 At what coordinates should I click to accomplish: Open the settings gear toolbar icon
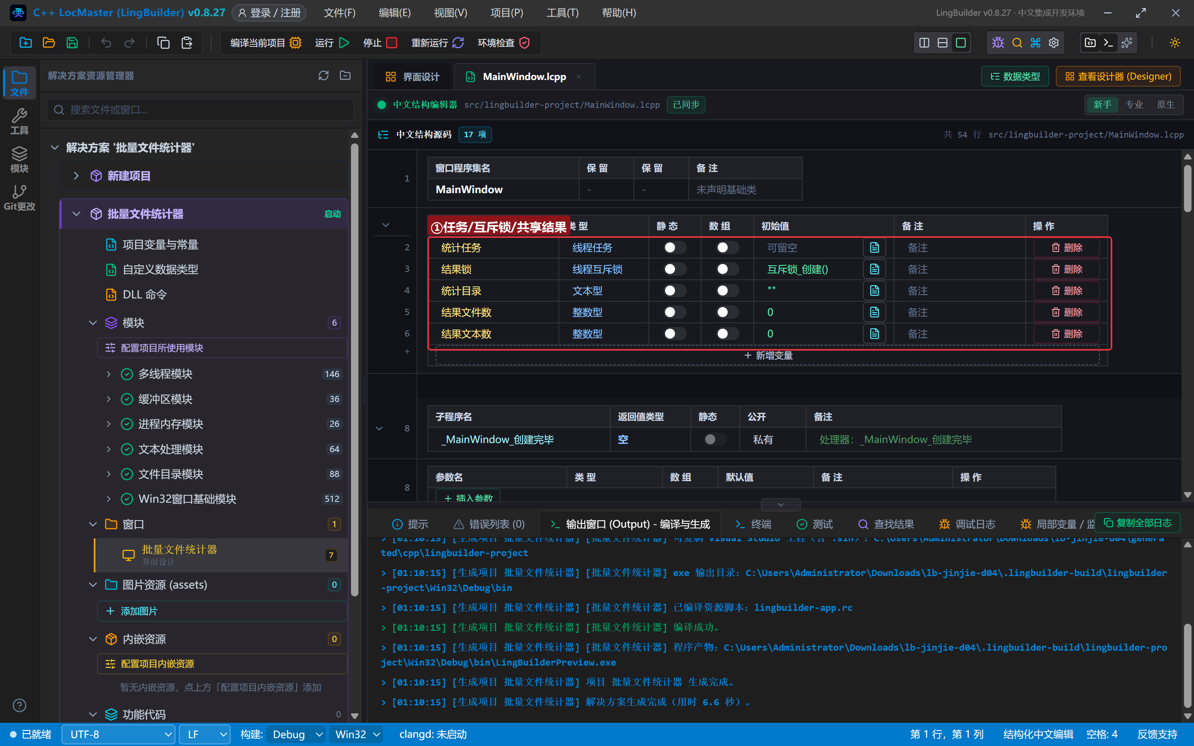(x=1054, y=43)
